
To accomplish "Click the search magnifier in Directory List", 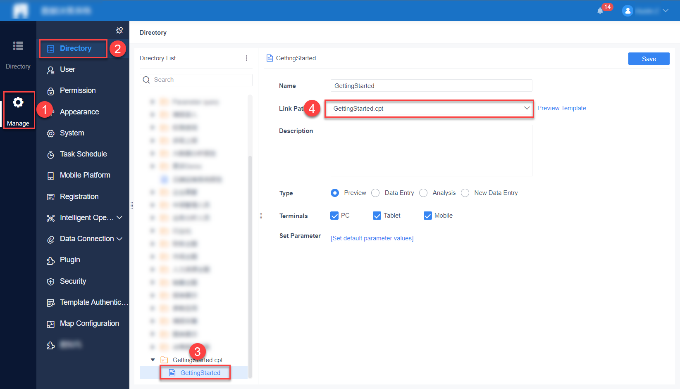I will 146,80.
